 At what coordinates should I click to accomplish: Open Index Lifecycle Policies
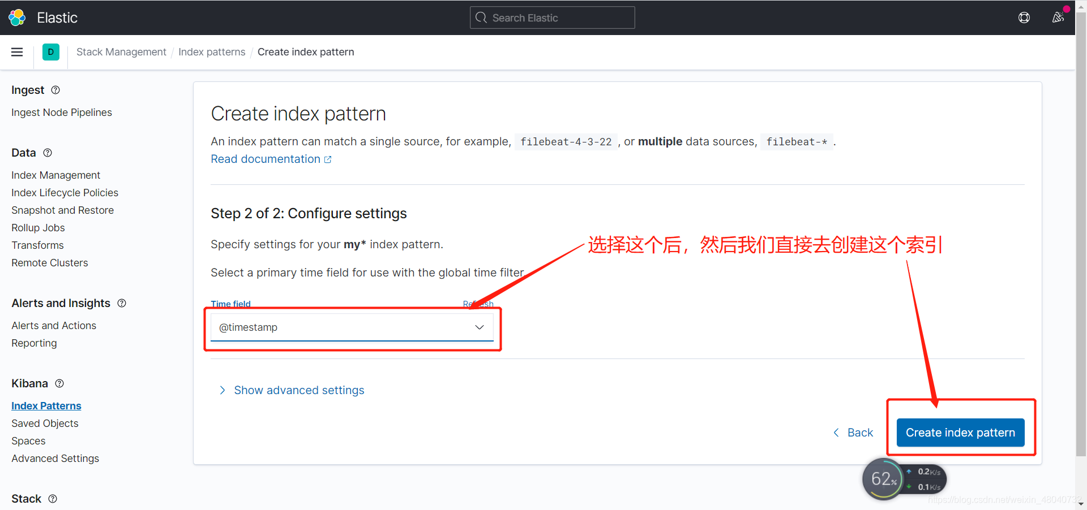point(65,193)
